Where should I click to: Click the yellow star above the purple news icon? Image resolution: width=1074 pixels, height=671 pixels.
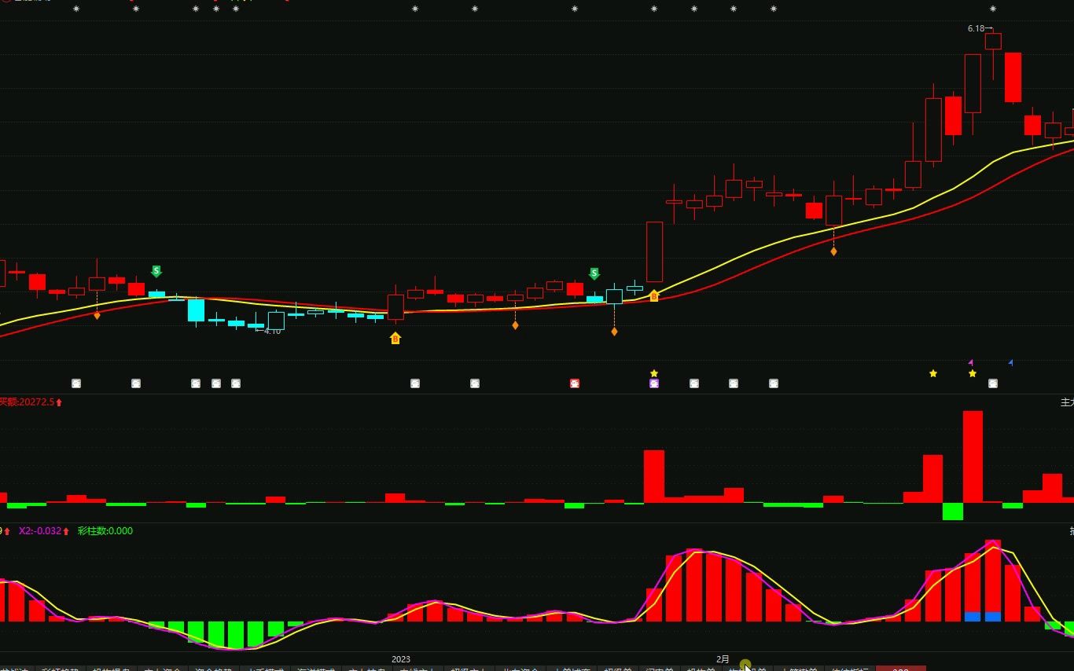coord(654,373)
